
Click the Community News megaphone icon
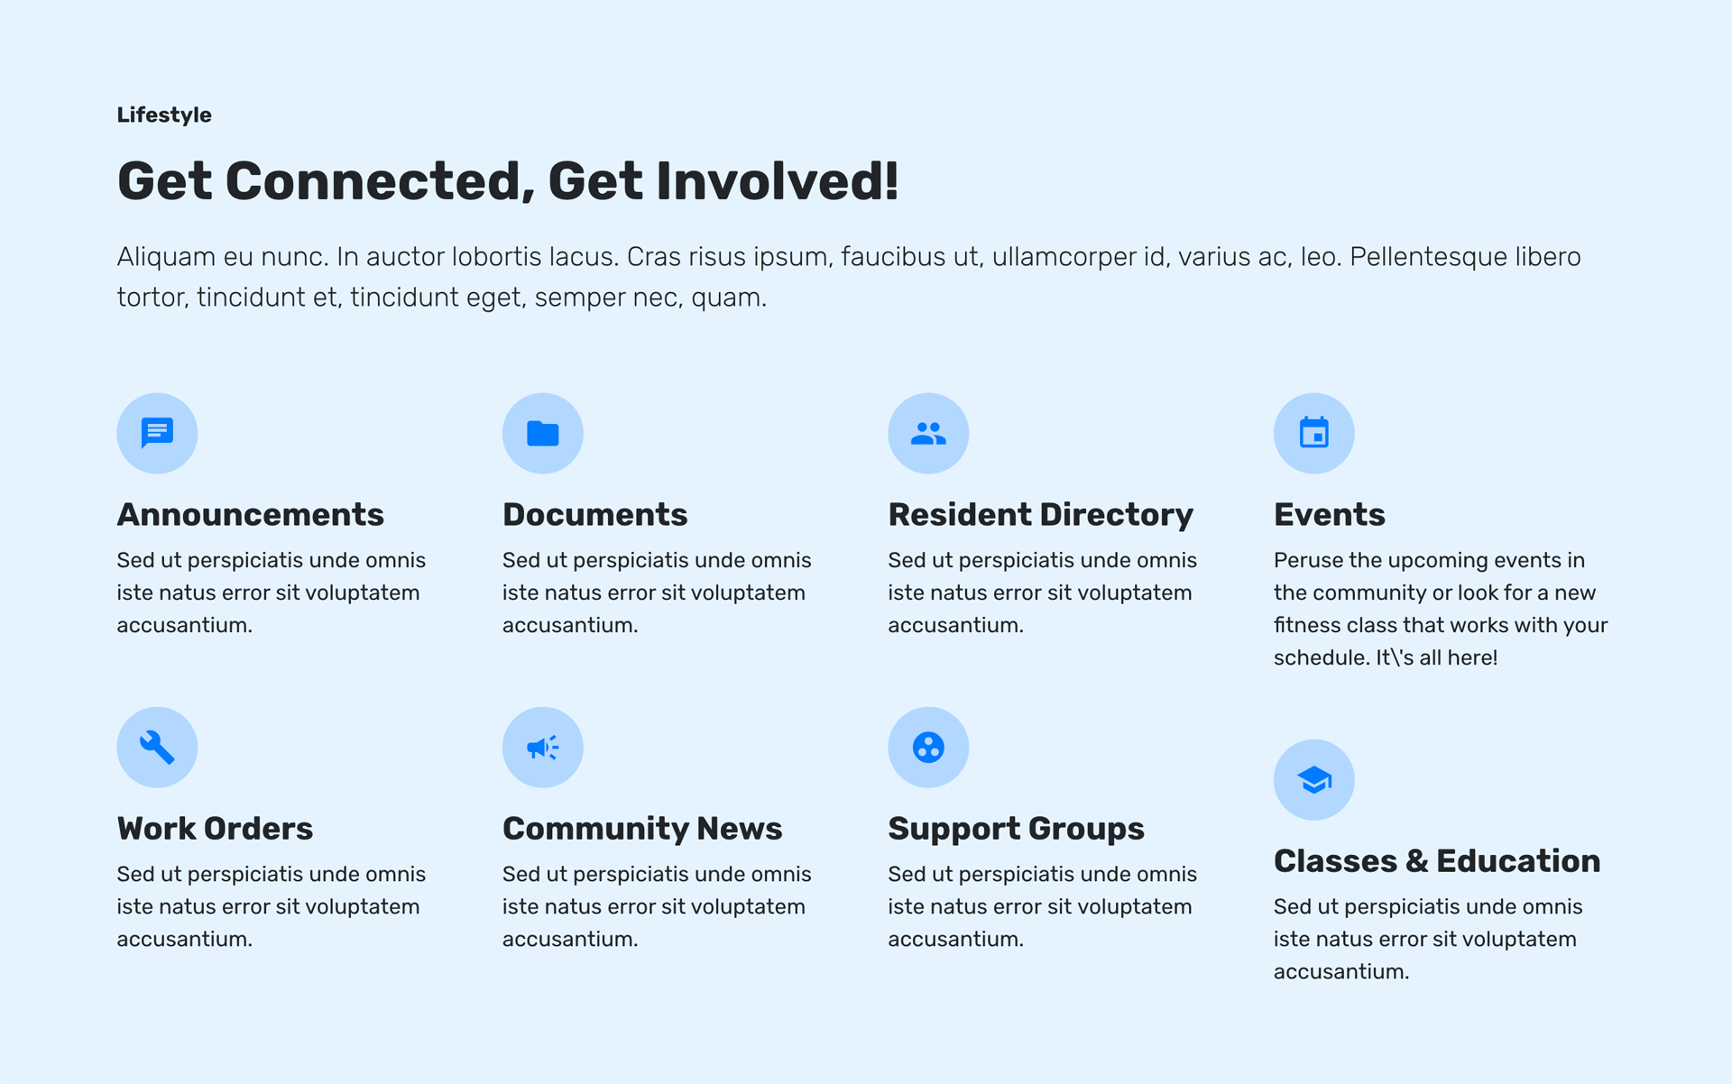542,747
